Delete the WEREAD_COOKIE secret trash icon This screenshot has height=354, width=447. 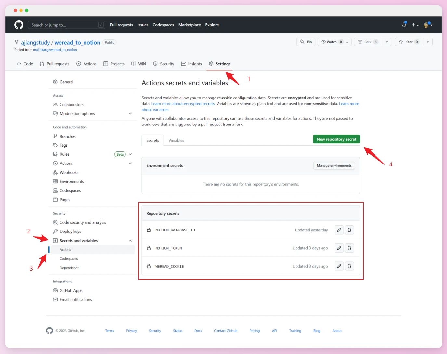pos(349,266)
